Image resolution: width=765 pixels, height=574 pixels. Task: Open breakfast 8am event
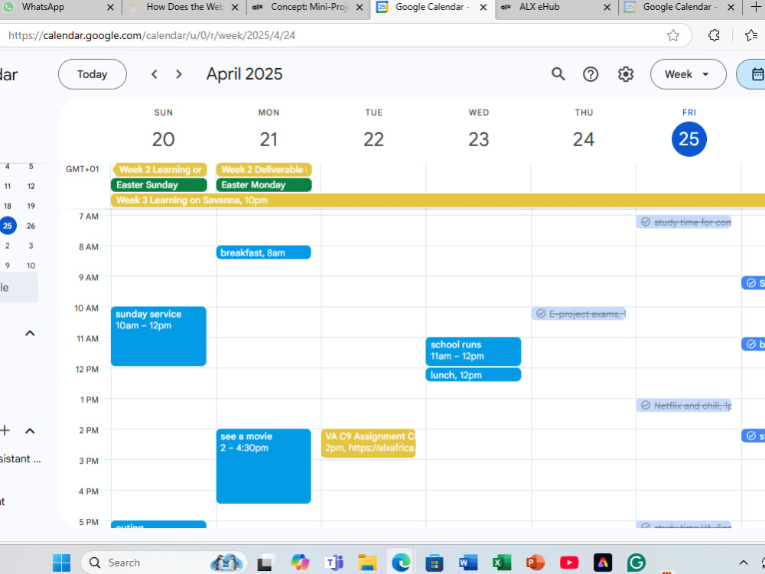[263, 253]
